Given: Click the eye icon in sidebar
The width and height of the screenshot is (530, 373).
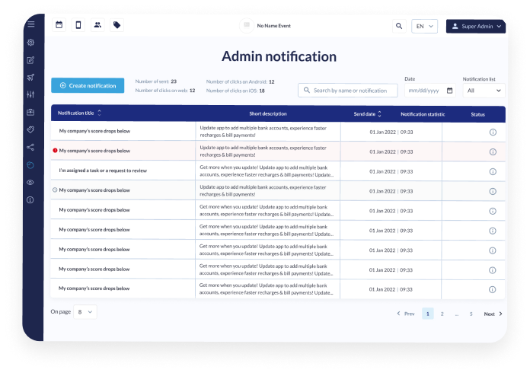Looking at the screenshot, I should (x=30, y=183).
